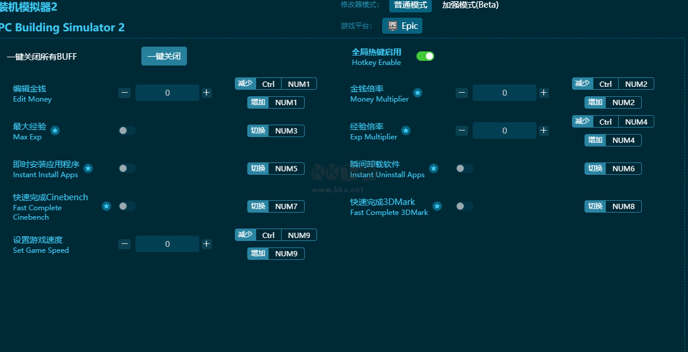Decrease Exp Multiplier with minus button
The width and height of the screenshot is (688, 352).
pyautogui.click(x=461, y=131)
